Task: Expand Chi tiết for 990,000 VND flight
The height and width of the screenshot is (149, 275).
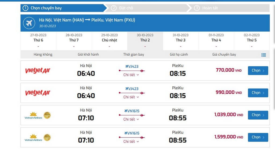Action: pyautogui.click(x=131, y=97)
